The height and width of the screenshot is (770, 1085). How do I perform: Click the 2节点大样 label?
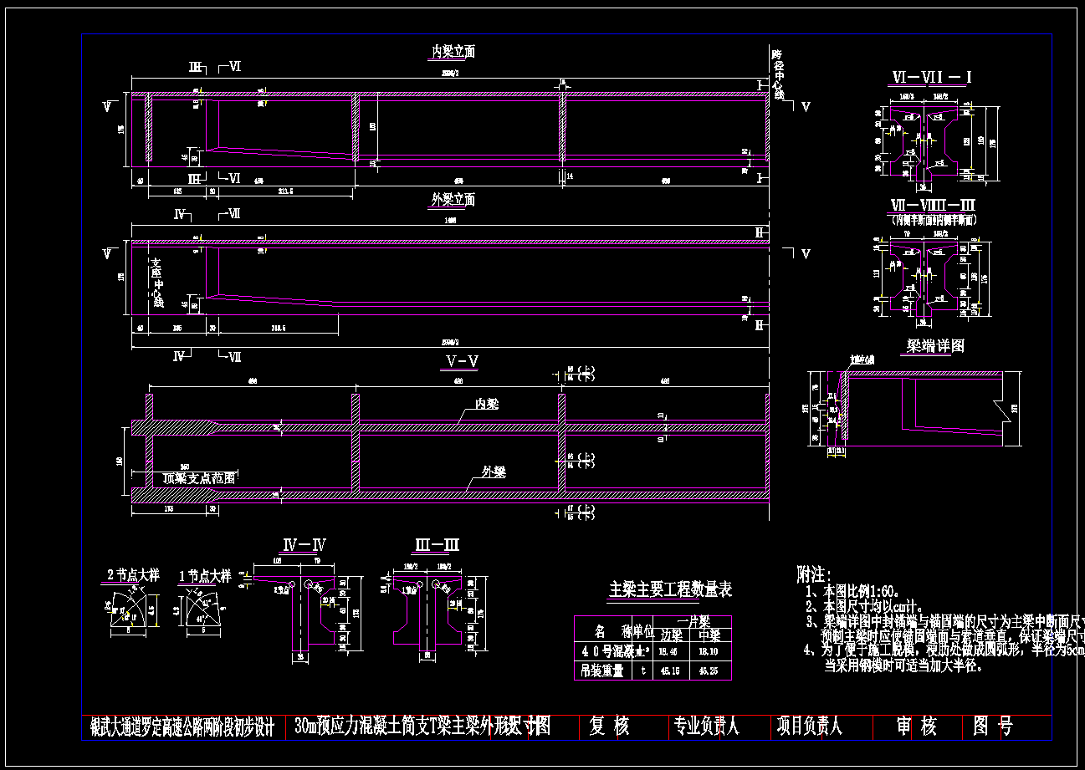133,575
